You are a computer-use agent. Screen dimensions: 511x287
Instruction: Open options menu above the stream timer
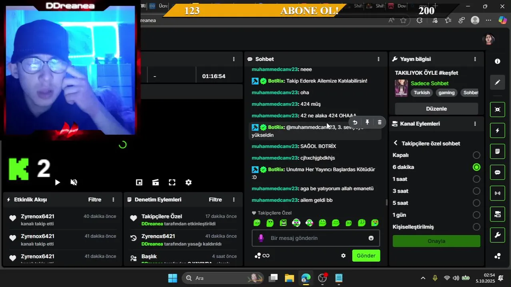234,59
